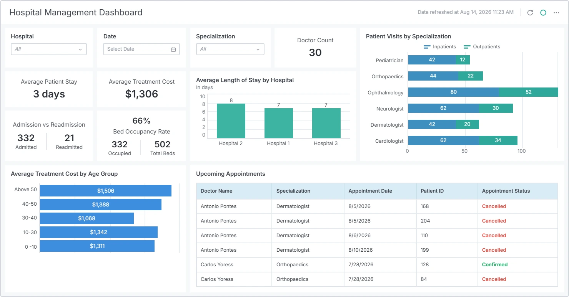Click Dermatologist outpatients bar showing 20

click(x=468, y=124)
